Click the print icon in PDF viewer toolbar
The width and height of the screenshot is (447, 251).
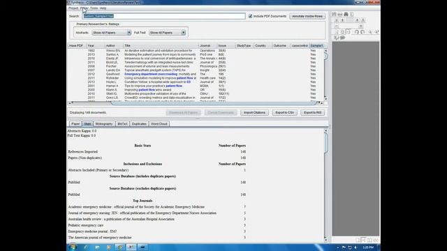(340, 14)
